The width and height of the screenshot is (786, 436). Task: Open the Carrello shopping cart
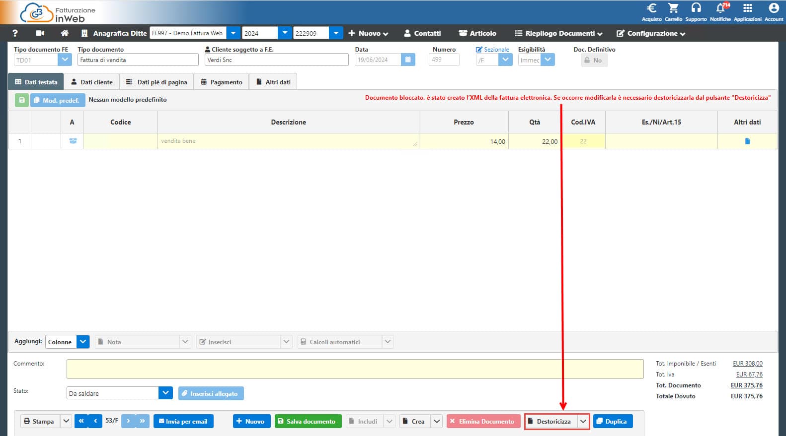[673, 12]
